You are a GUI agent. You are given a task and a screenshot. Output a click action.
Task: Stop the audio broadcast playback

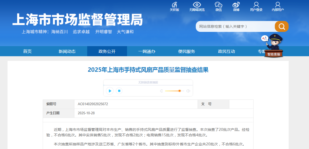[x=119, y=91]
